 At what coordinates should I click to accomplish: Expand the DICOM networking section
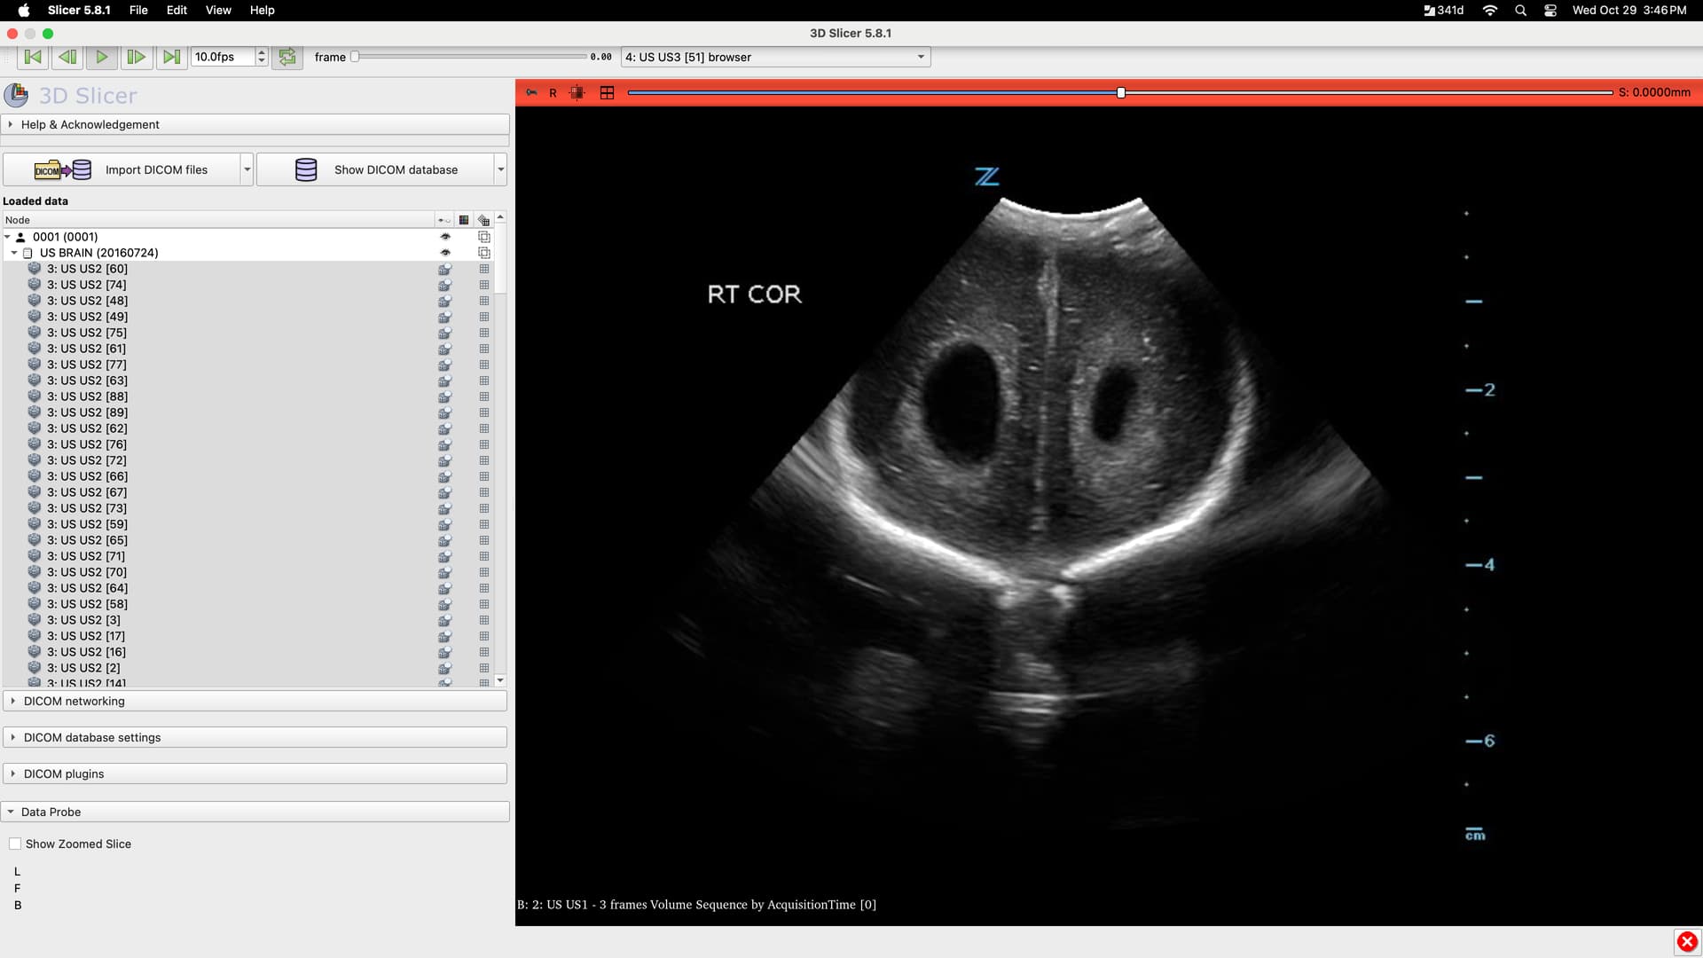75,701
